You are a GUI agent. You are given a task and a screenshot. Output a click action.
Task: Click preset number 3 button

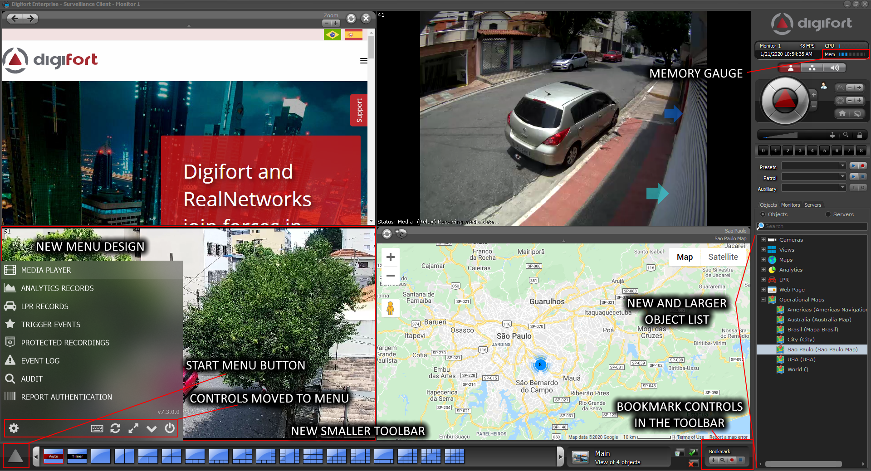[x=800, y=151]
